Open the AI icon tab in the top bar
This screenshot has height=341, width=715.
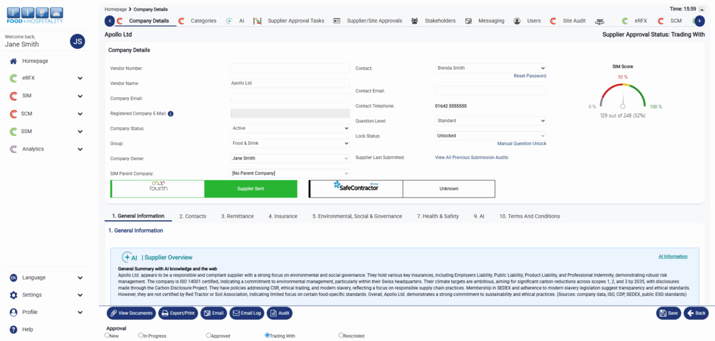coord(229,21)
